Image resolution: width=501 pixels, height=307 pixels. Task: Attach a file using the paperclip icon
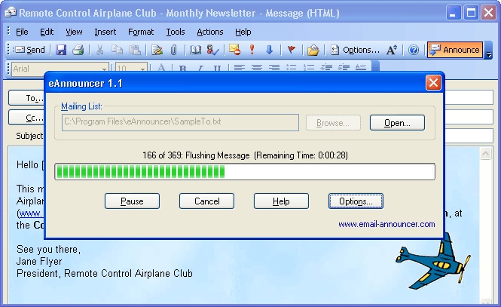tap(173, 50)
